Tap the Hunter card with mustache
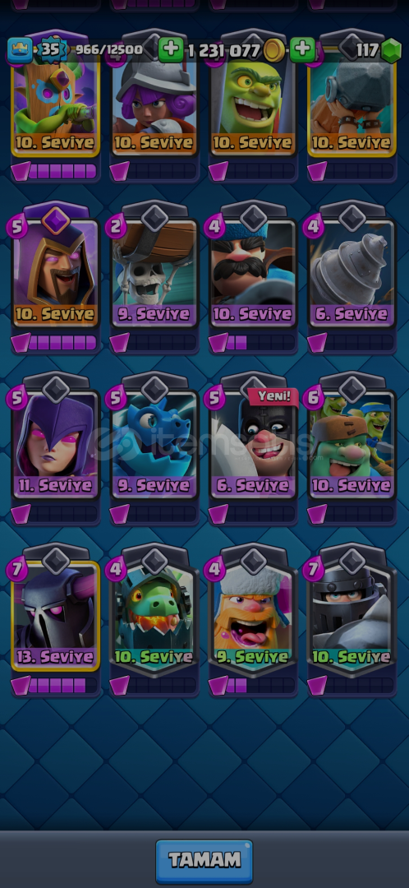This screenshot has height=888, width=409. tap(253, 272)
